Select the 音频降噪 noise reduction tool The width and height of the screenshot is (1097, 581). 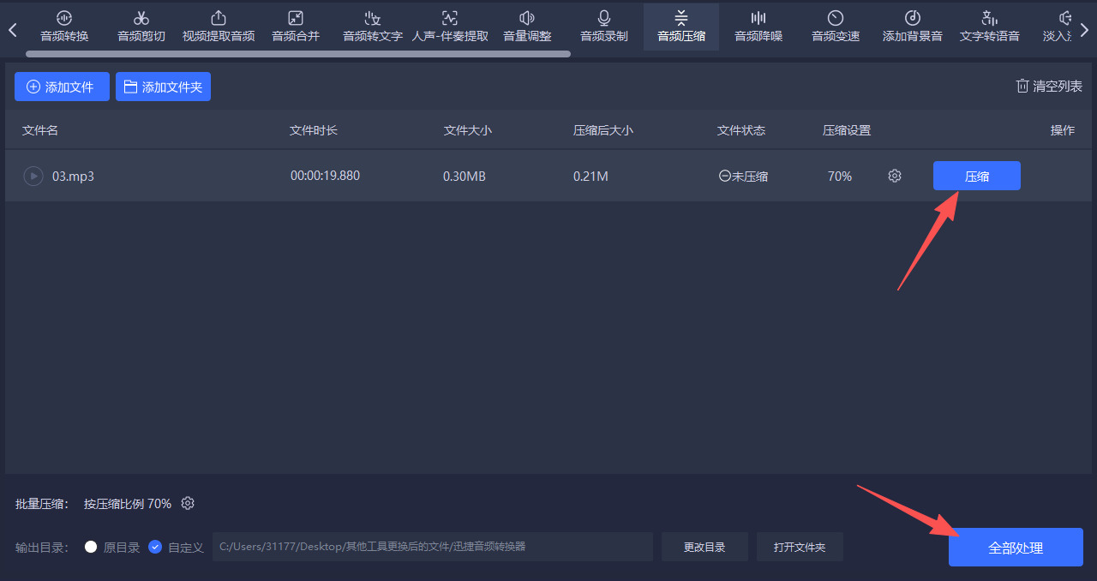click(x=758, y=26)
